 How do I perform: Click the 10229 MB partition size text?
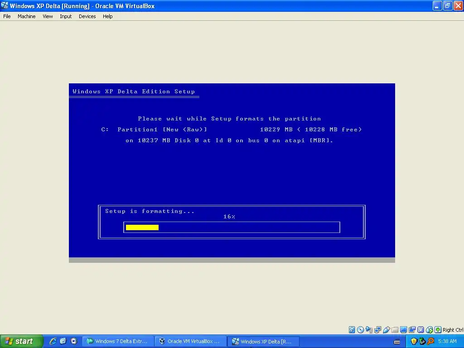click(x=276, y=129)
